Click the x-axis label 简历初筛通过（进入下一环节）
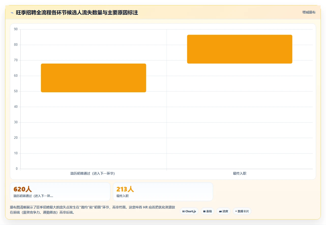 click(93, 173)
